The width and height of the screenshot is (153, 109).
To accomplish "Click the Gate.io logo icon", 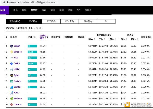I will point(12,104).
